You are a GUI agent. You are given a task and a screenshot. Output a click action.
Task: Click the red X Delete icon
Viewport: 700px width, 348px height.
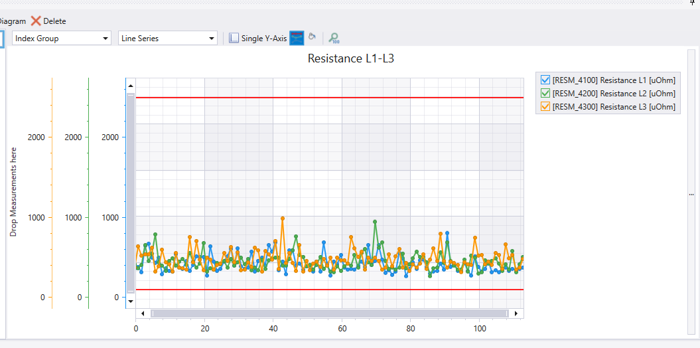pos(36,21)
